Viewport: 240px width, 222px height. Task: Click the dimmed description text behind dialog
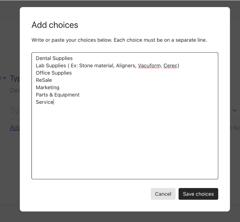tap(15, 90)
